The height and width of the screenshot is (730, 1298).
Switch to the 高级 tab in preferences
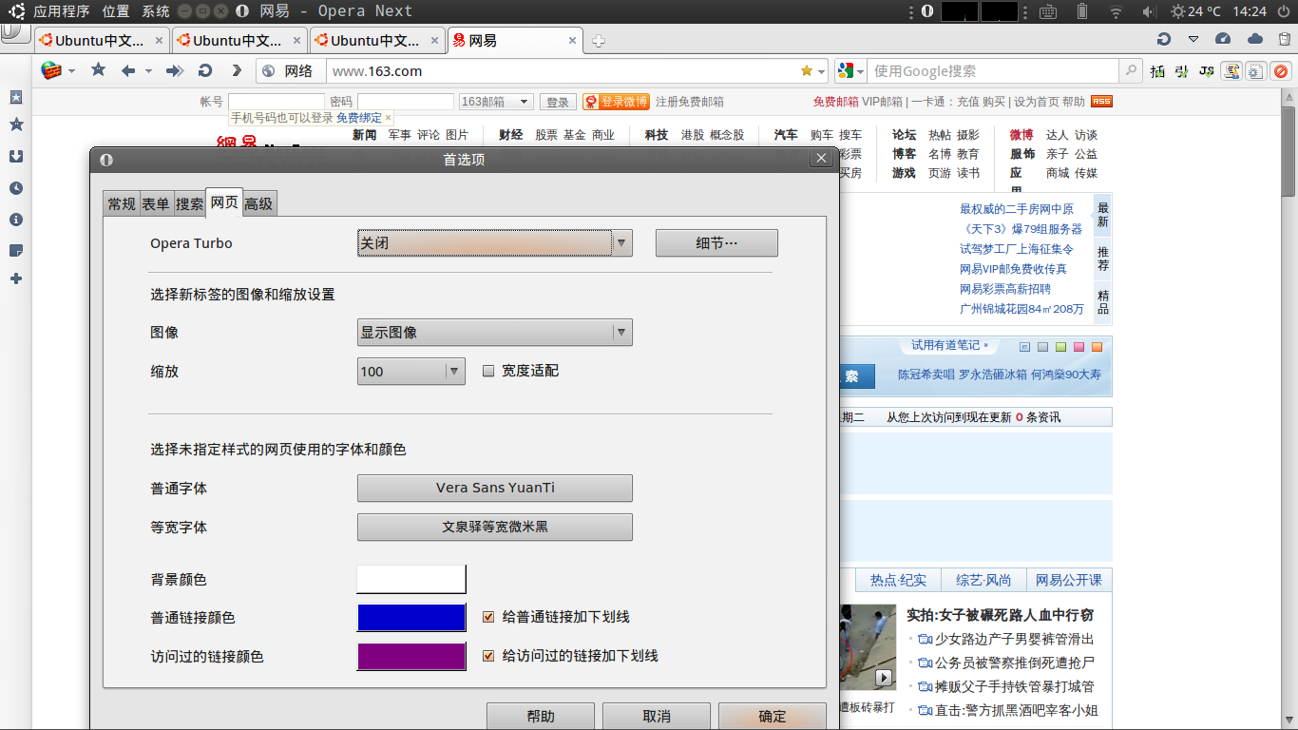point(258,203)
